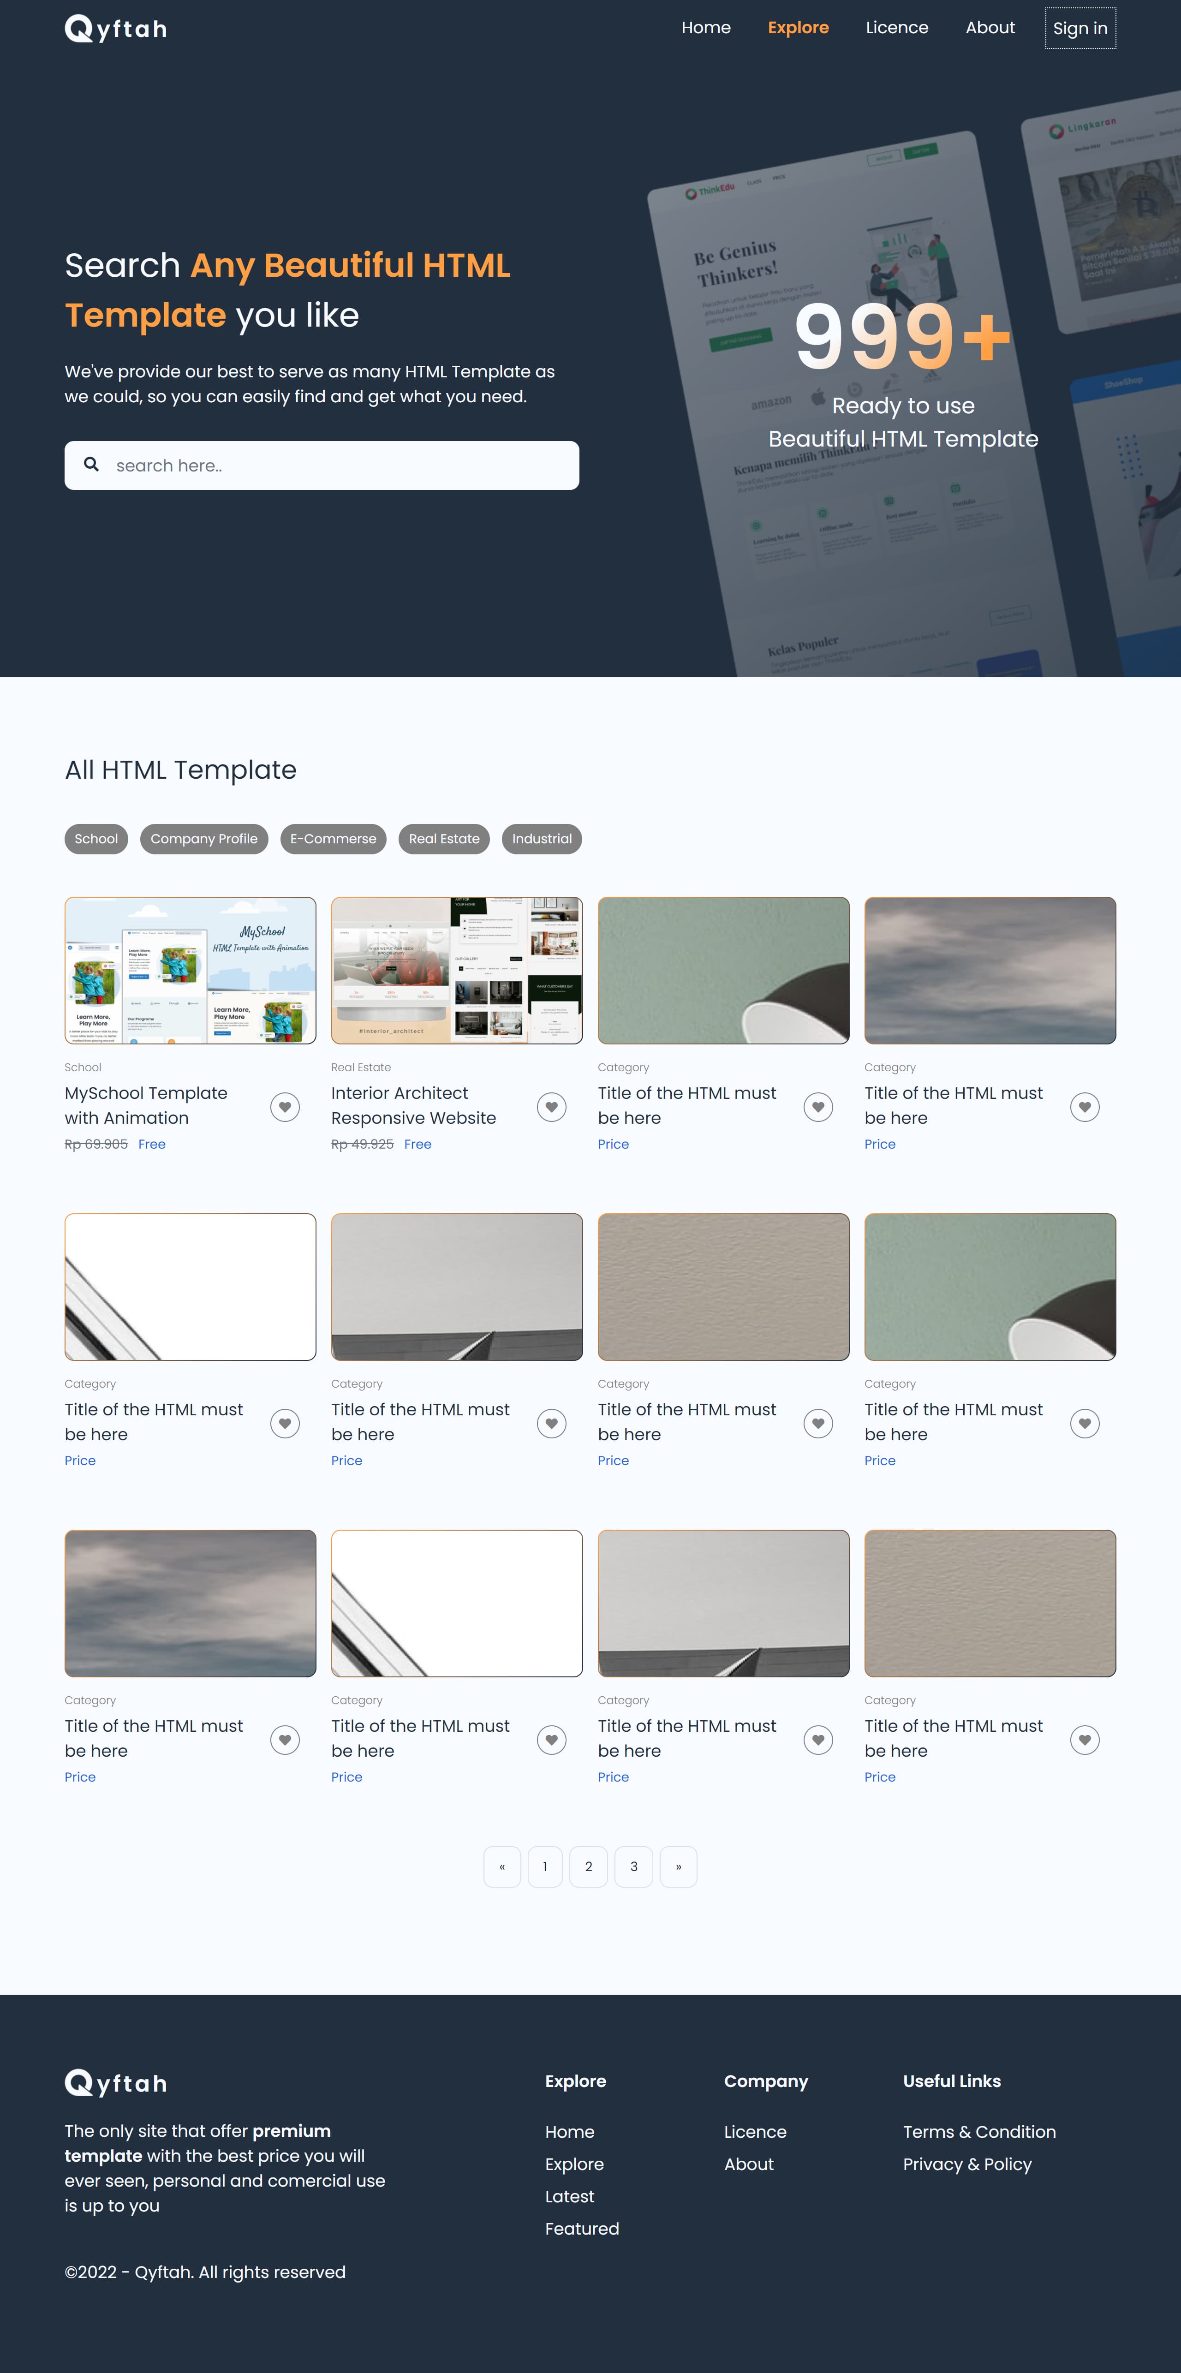1181x2373 pixels.
Task: Open Terms & Condition link
Action: coord(979,2132)
